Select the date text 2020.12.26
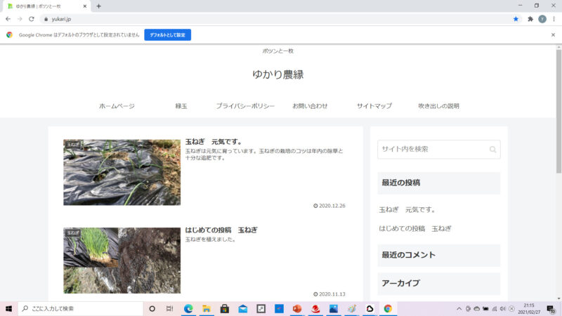The height and width of the screenshot is (316, 562). [x=332, y=206]
